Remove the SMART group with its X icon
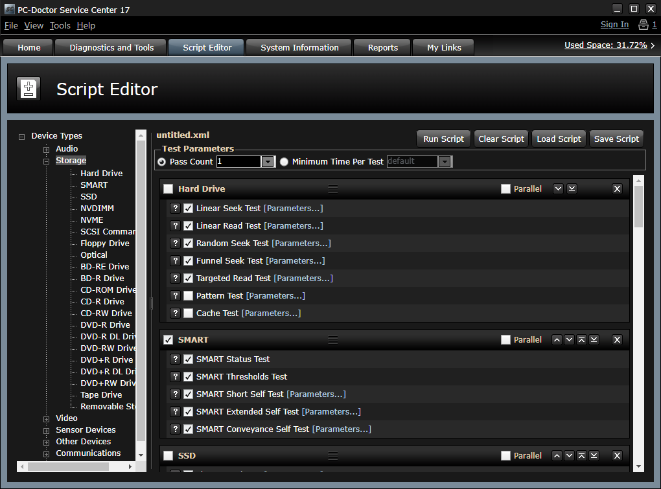Viewport: 661px width, 489px height. [617, 339]
